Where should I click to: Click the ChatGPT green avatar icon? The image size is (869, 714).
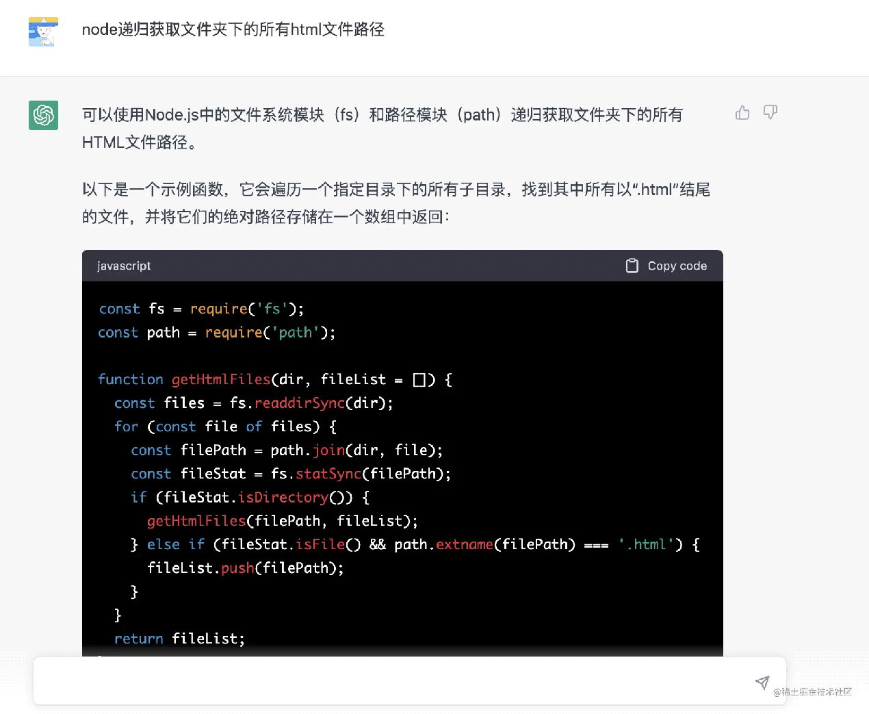pos(43,115)
